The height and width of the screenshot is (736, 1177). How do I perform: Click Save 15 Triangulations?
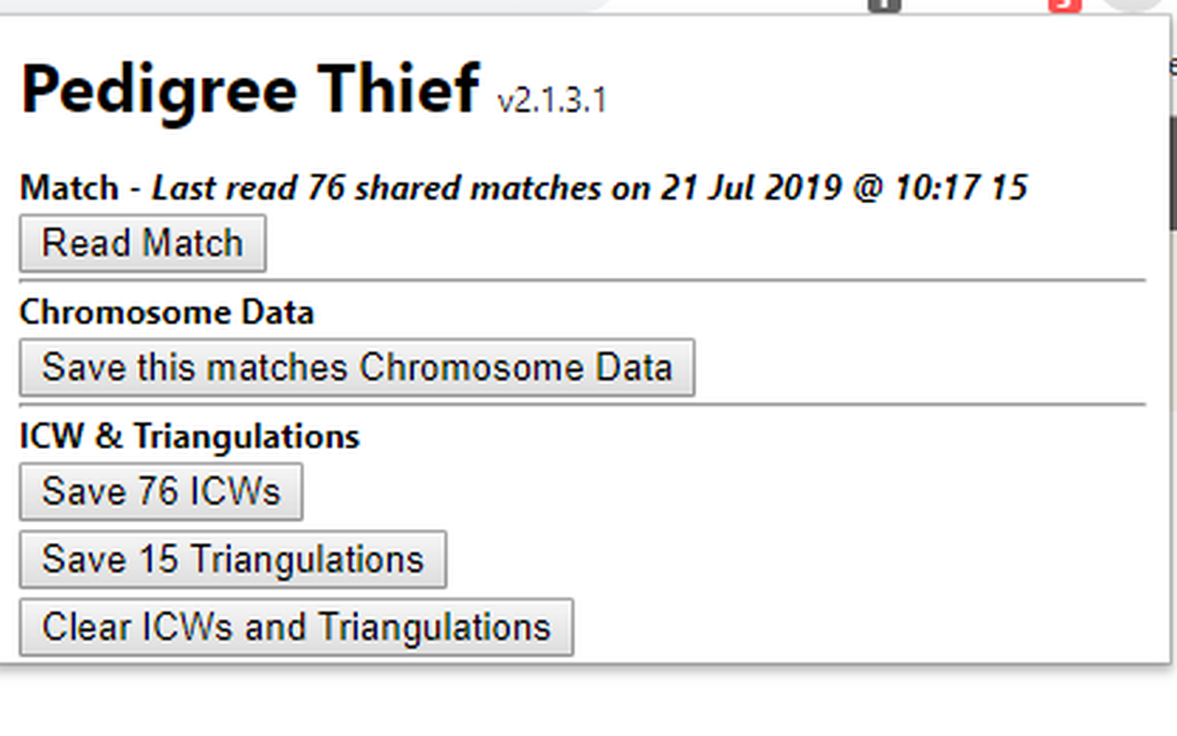pyautogui.click(x=232, y=558)
